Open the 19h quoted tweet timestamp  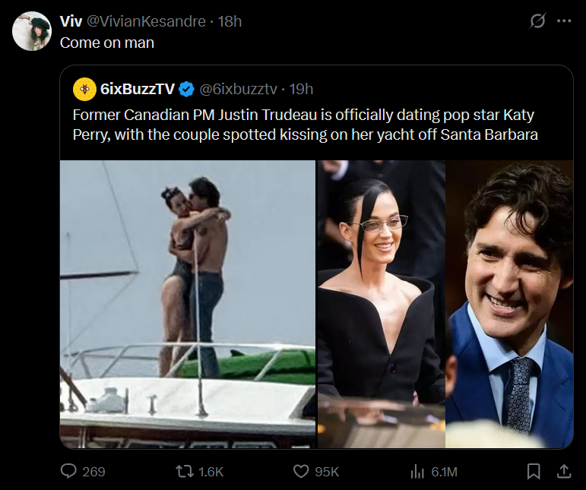pos(301,89)
